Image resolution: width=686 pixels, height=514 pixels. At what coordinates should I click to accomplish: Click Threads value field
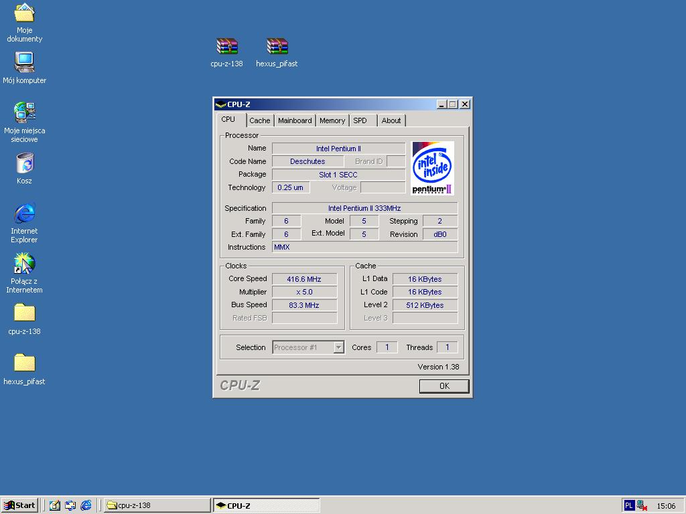coord(447,347)
